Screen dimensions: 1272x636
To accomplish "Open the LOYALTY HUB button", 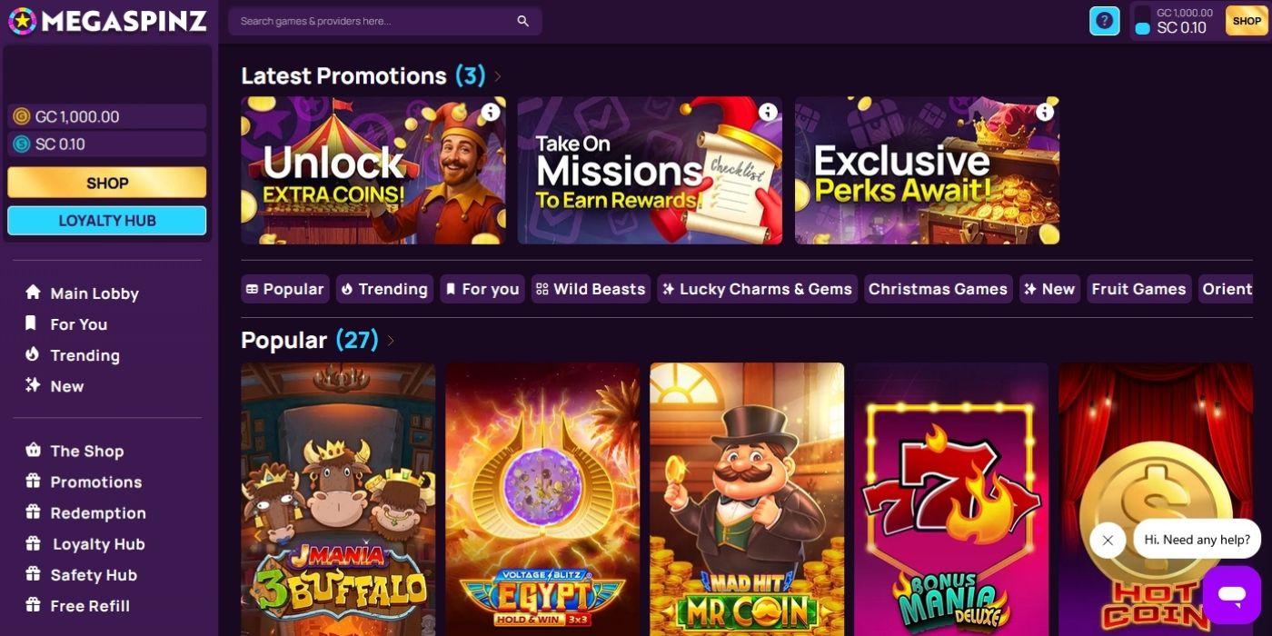I will tap(106, 220).
